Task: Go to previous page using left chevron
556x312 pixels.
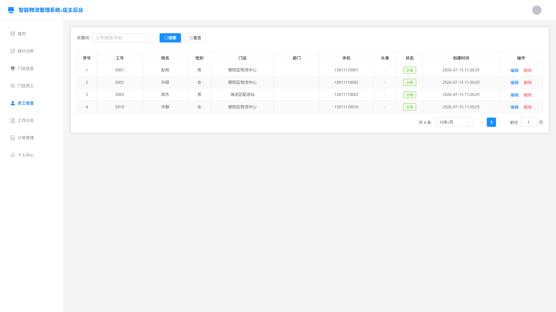Action: tap(482, 122)
